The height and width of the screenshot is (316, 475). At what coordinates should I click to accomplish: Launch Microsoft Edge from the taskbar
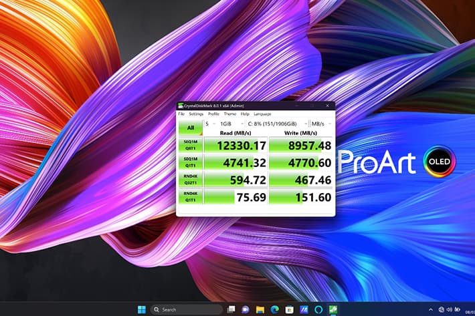point(274,309)
